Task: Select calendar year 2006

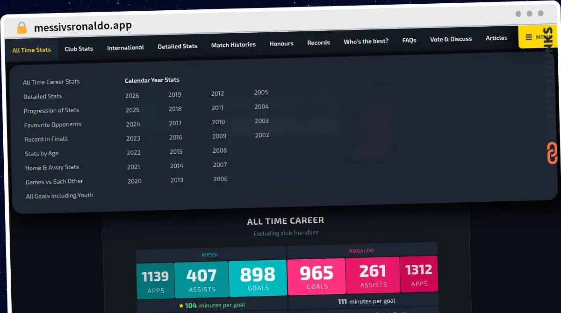Action: click(220, 179)
